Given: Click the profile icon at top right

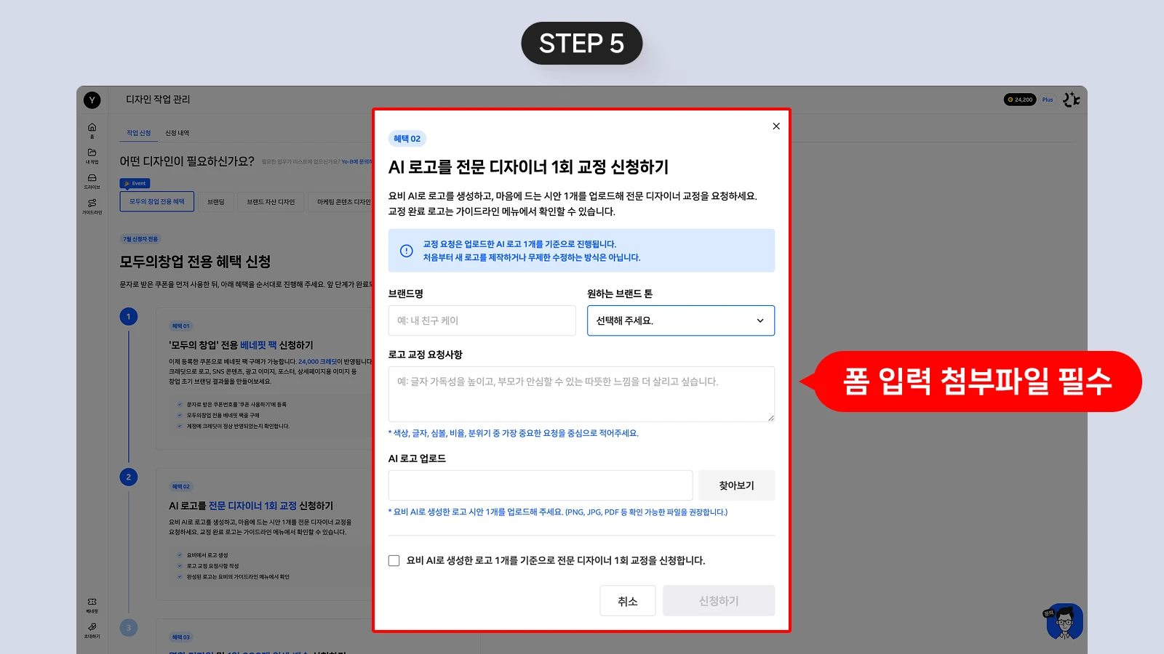Looking at the screenshot, I should (1071, 100).
